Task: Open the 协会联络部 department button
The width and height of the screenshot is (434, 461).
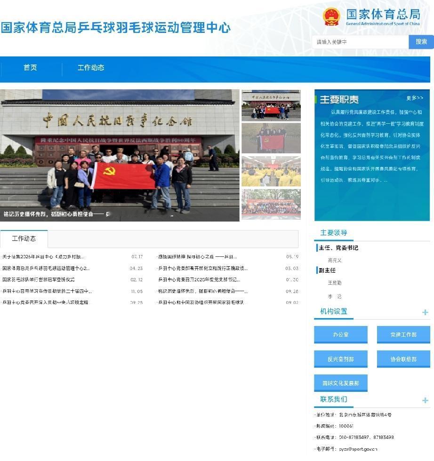Action: pos(403,359)
